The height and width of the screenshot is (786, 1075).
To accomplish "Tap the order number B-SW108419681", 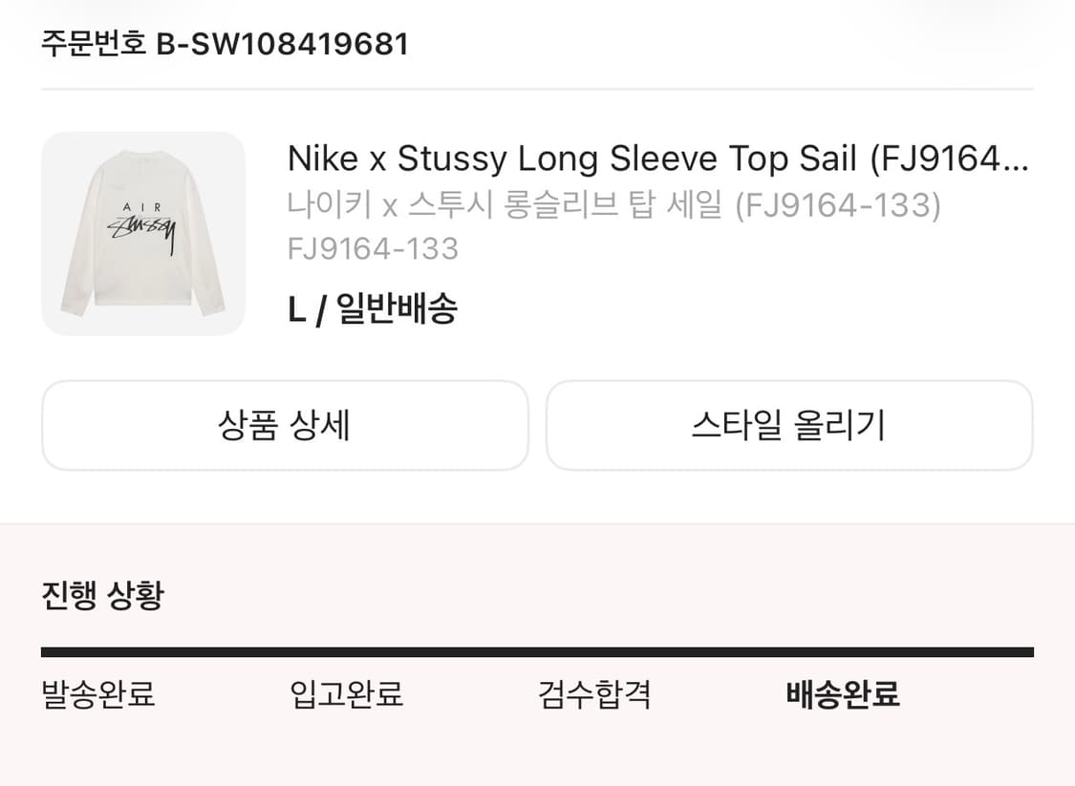I will (282, 44).
